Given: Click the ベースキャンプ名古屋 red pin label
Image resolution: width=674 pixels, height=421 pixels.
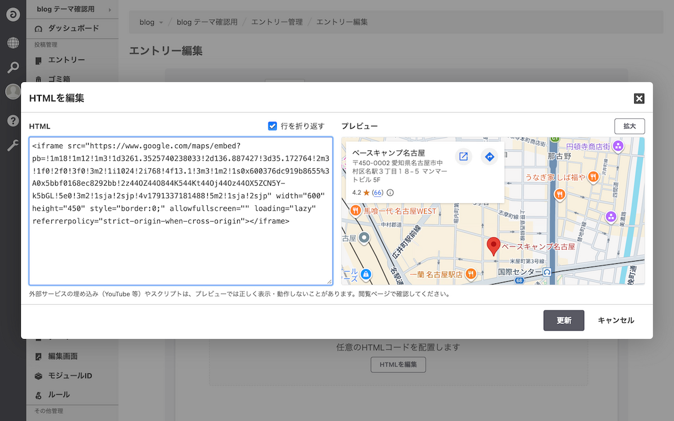Looking at the screenshot, I should (x=538, y=246).
